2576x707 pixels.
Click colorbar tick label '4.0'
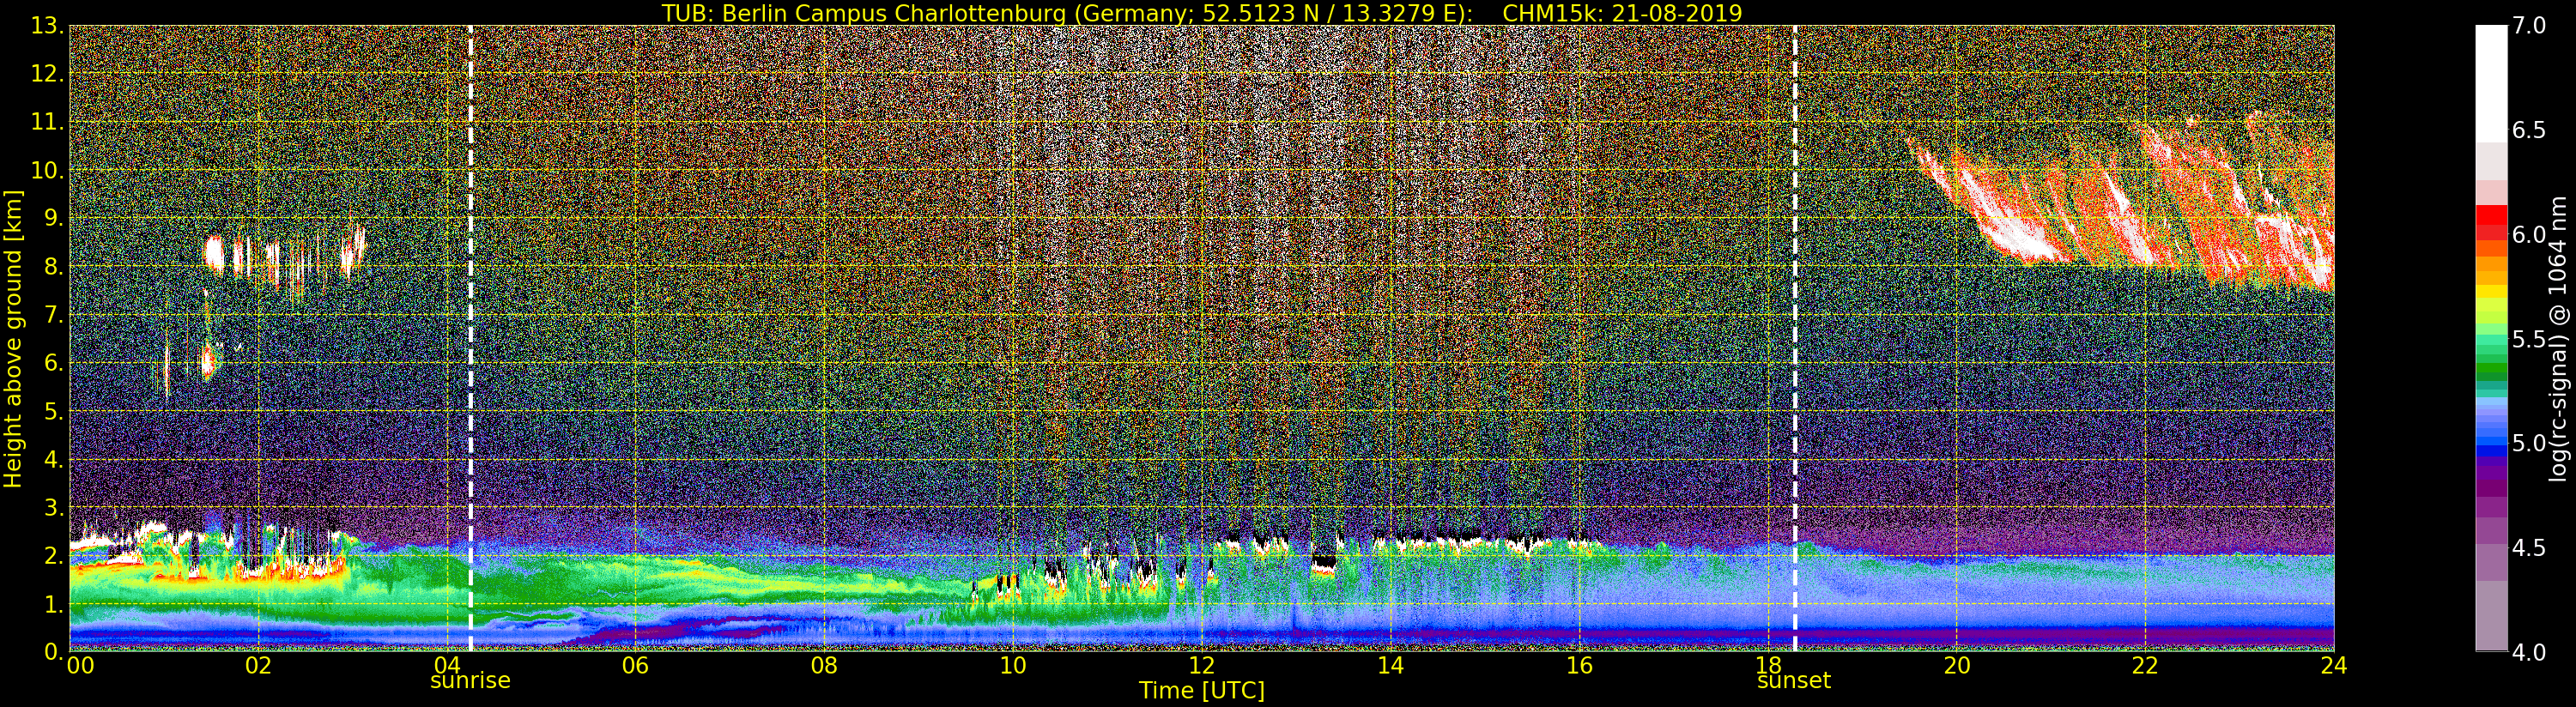click(2529, 652)
